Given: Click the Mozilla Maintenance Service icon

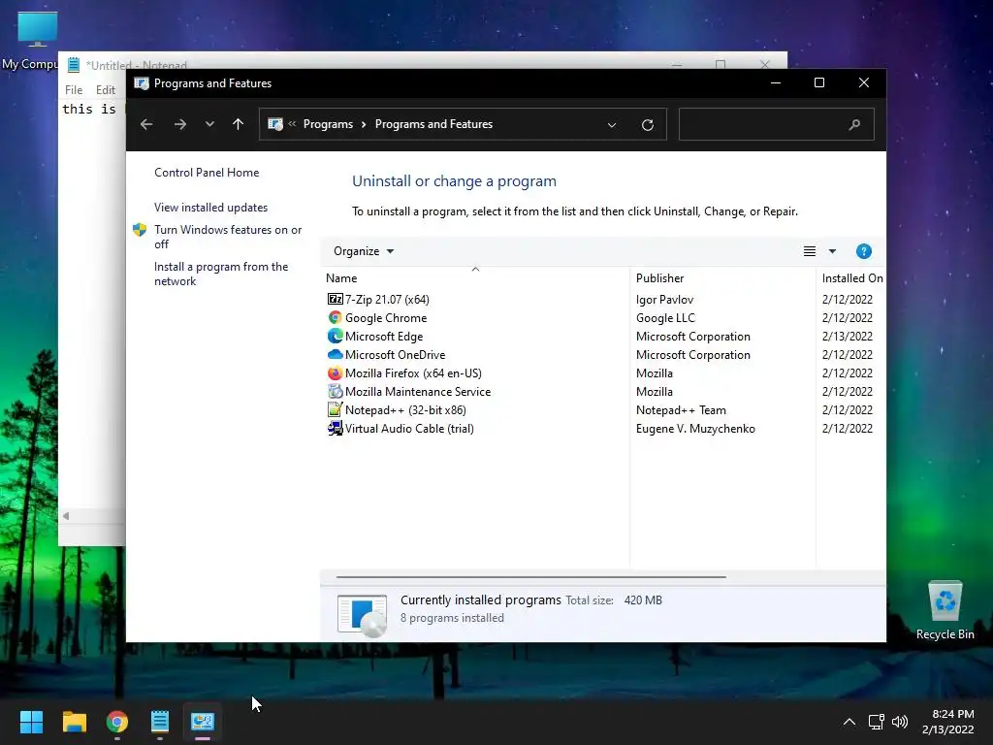Looking at the screenshot, I should [x=335, y=391].
